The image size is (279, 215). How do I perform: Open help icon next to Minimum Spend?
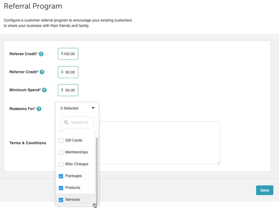click(x=44, y=90)
